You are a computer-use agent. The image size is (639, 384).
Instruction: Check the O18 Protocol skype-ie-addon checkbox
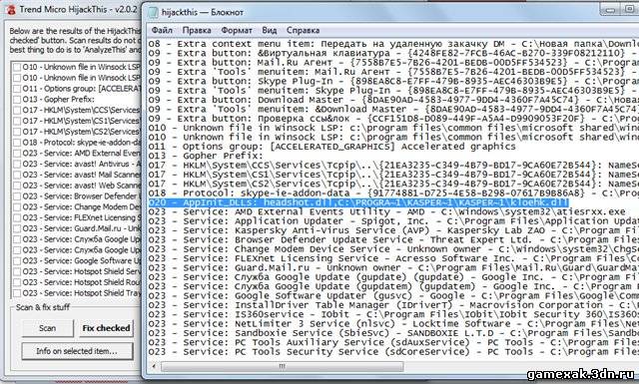pos(17,143)
